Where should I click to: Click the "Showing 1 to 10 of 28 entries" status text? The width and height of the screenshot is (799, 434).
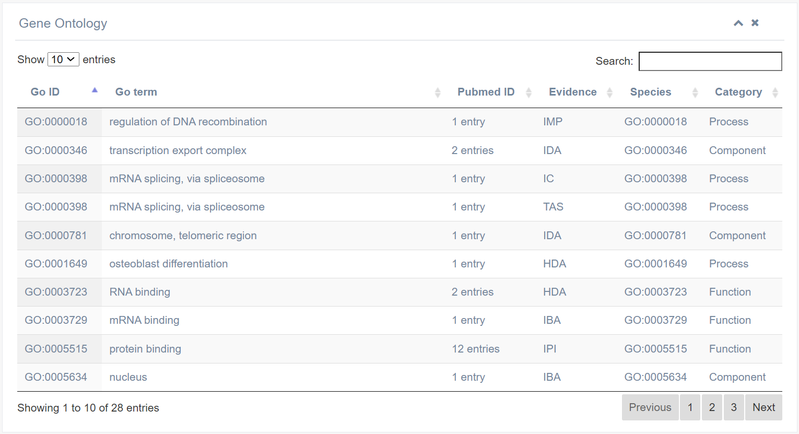pos(88,408)
